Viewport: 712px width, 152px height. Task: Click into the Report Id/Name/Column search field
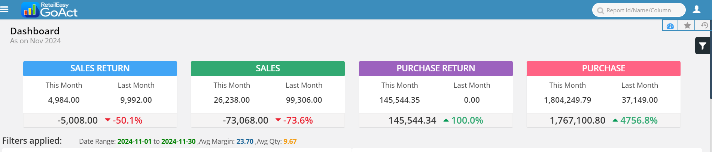click(x=642, y=10)
